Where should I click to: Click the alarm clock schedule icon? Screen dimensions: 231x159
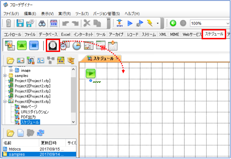[x=65, y=45]
